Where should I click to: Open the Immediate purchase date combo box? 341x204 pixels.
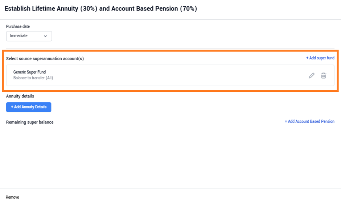tap(29, 36)
